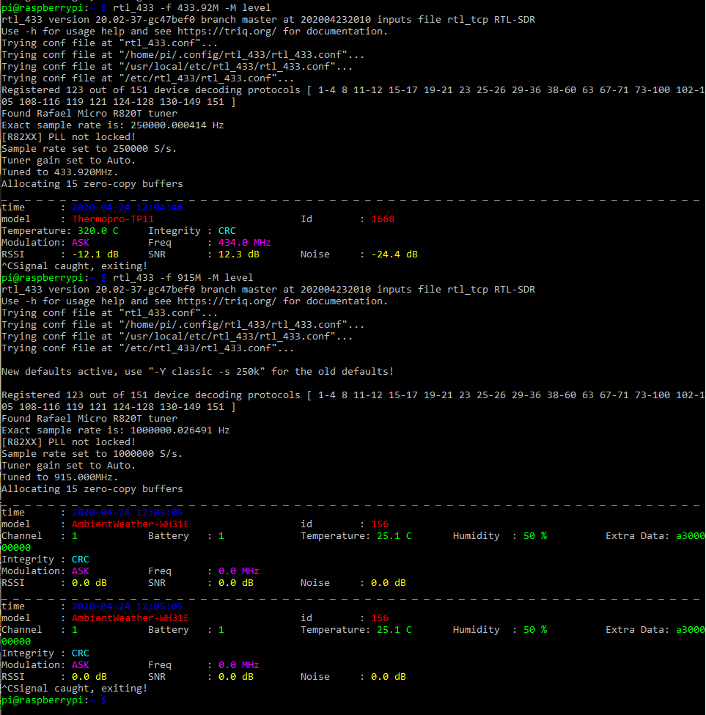Click the 'New defaults active' notice line
The height and width of the screenshot is (715, 706).
point(197,372)
